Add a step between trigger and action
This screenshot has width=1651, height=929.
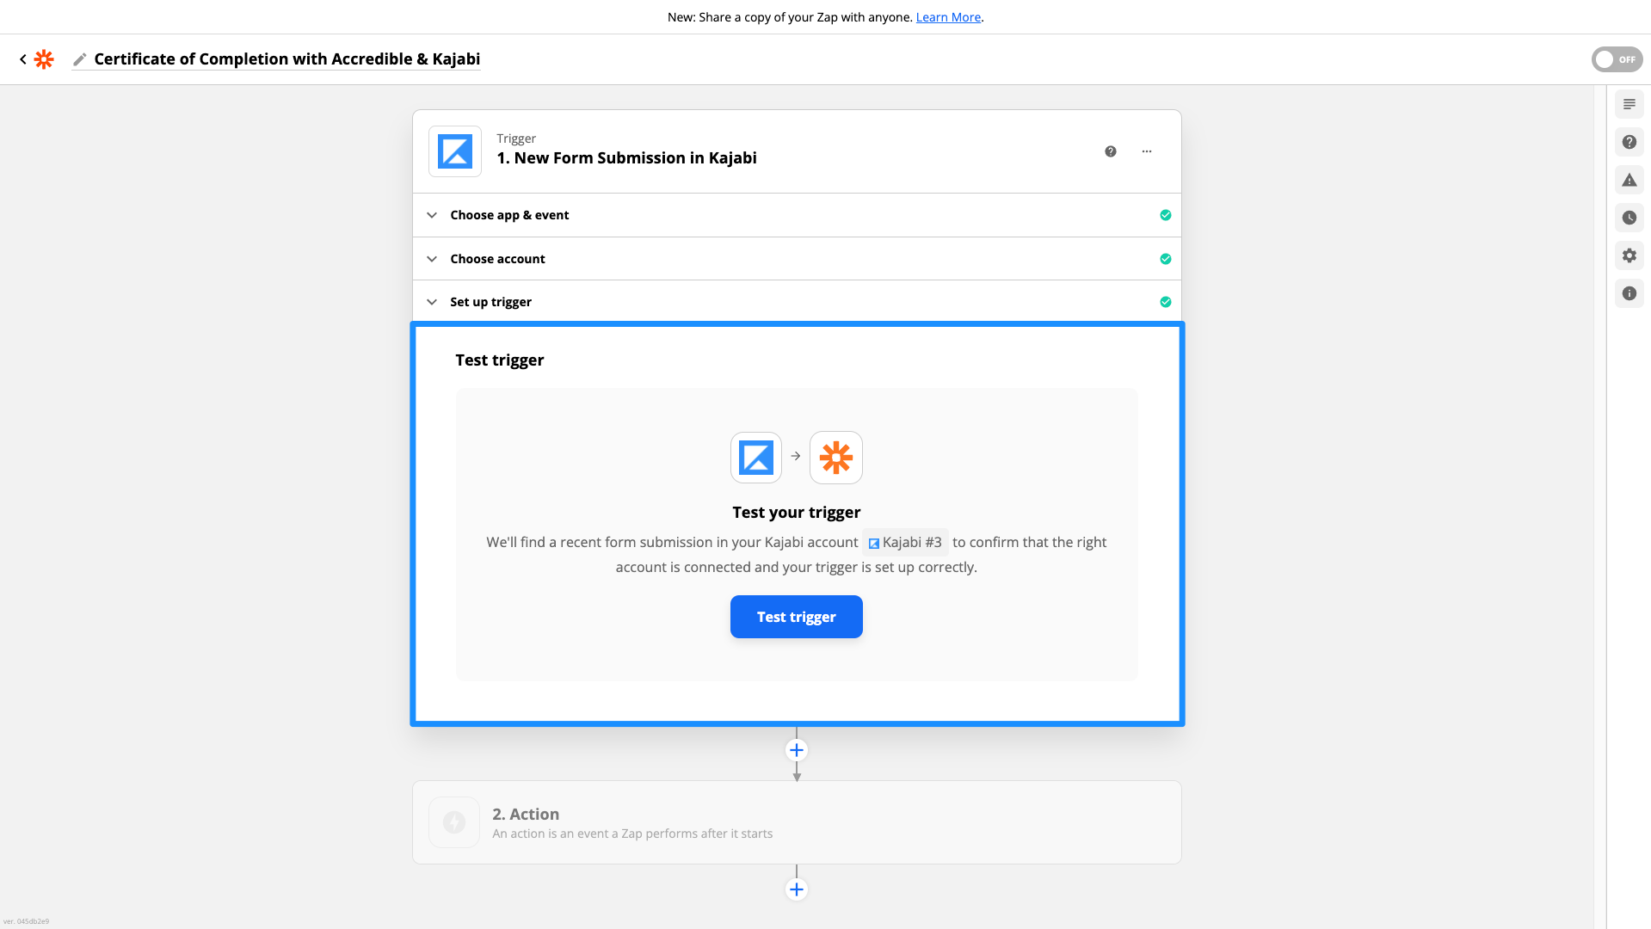click(797, 750)
